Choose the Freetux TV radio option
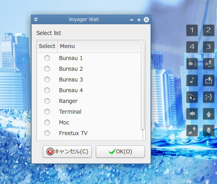Viewport: 217px width, 184px height. [x=47, y=133]
